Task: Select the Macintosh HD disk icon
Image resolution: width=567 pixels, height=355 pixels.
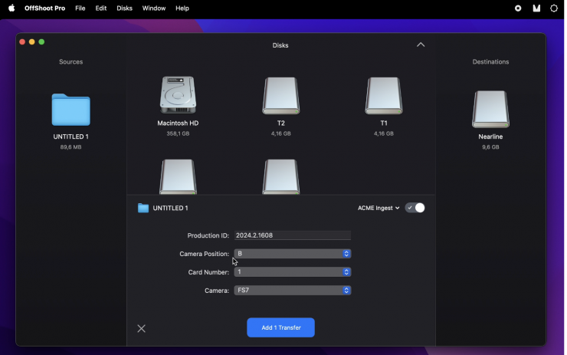Action: point(178,96)
